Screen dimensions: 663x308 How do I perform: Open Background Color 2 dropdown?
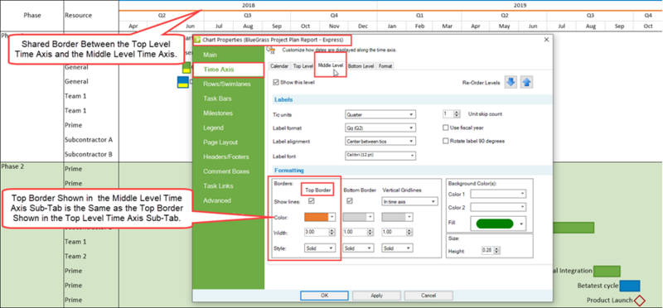pos(498,207)
